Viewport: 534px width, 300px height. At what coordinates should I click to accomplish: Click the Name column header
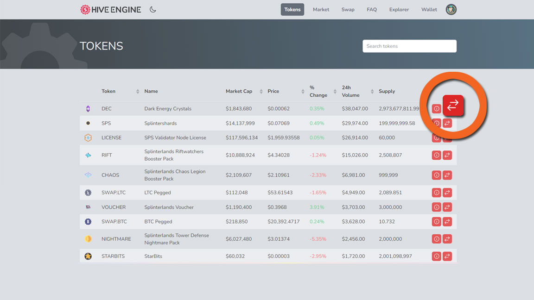[151, 91]
